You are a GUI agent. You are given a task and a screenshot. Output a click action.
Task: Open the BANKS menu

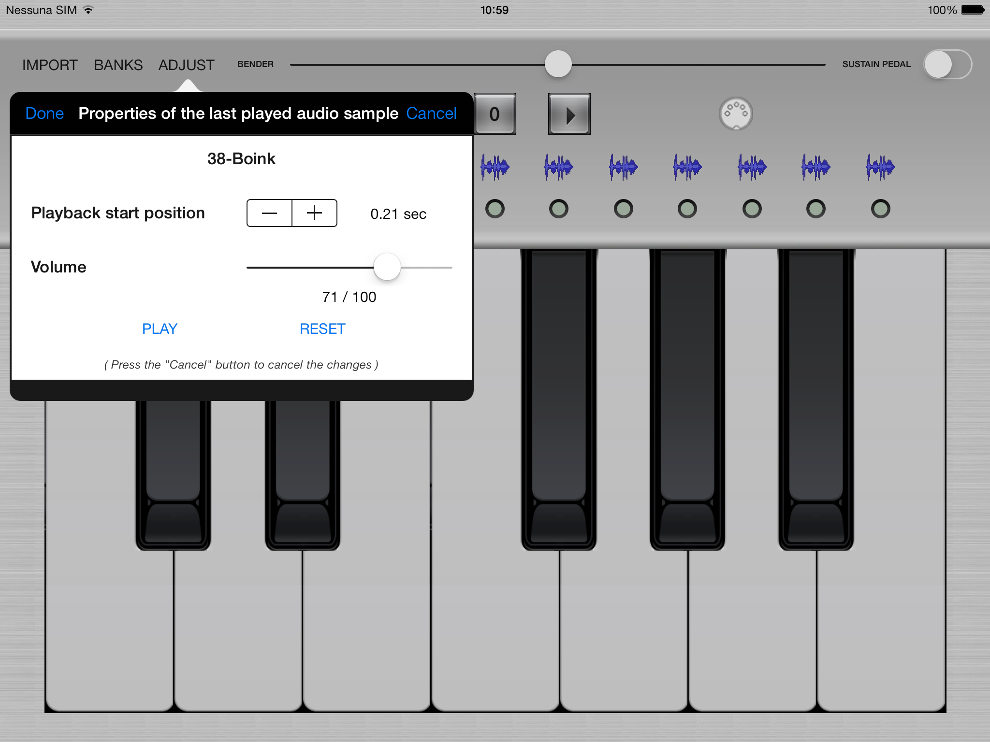point(118,65)
